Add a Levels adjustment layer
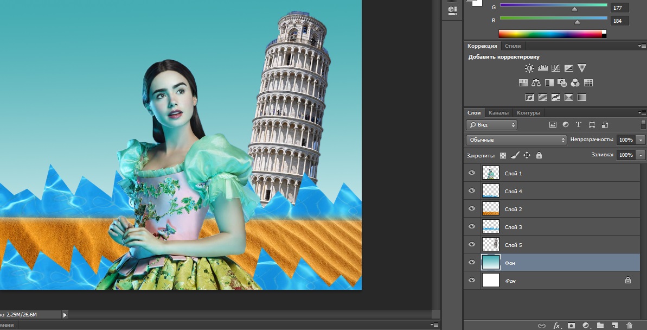 543,68
